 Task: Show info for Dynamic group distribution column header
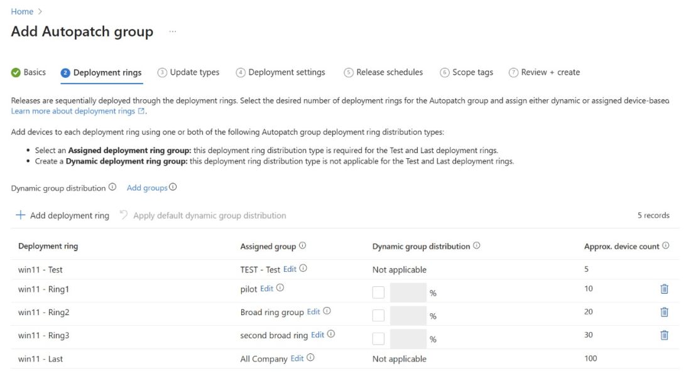(x=476, y=245)
